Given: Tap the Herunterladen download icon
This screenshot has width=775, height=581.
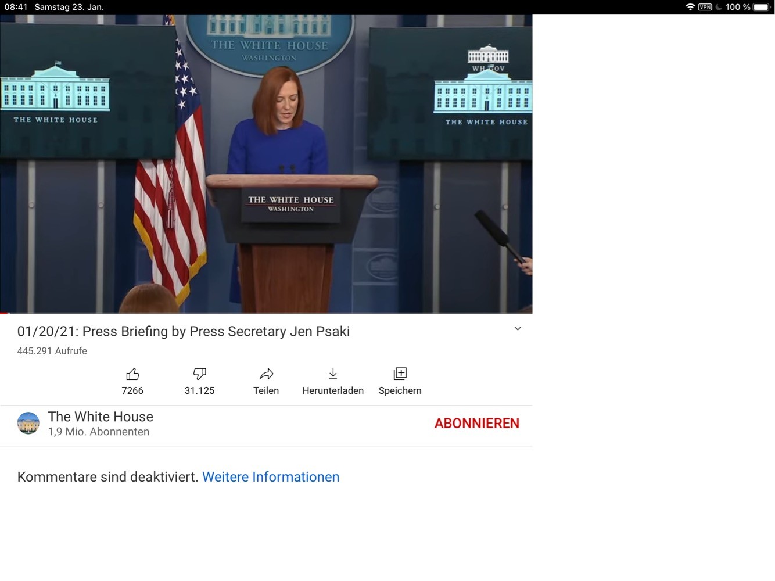Looking at the screenshot, I should (333, 374).
